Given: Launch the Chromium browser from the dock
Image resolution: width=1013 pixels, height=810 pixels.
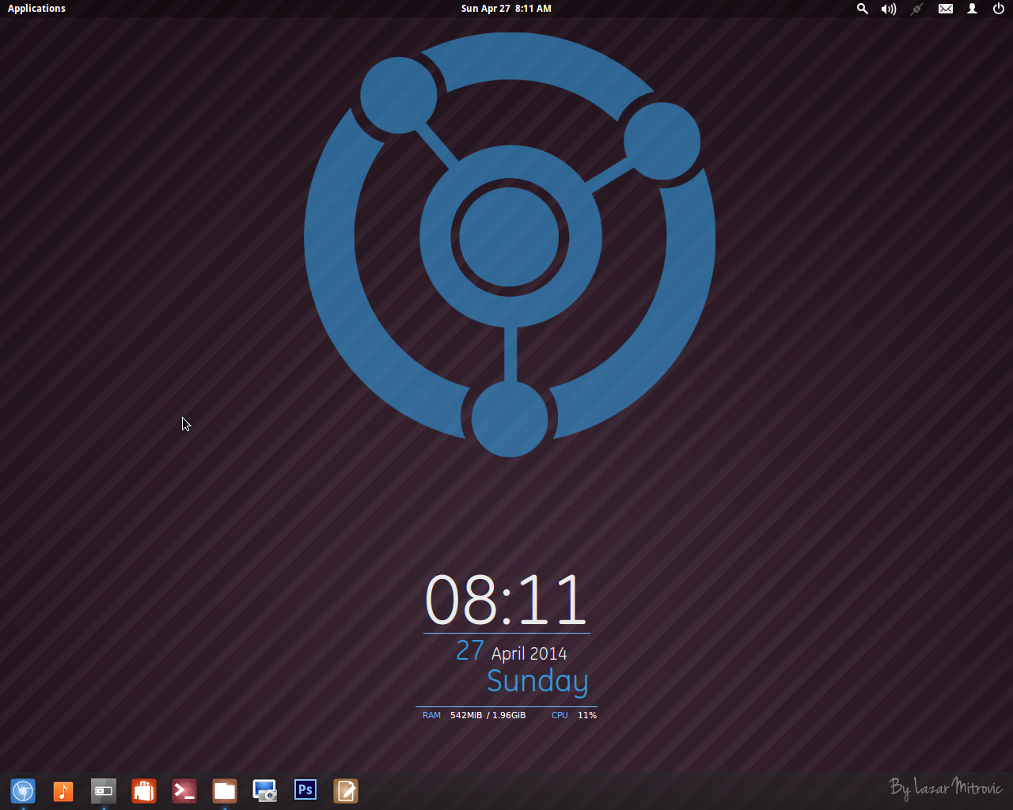Looking at the screenshot, I should pyautogui.click(x=23, y=790).
